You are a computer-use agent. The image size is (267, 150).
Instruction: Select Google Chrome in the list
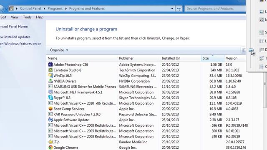(x=66, y=147)
